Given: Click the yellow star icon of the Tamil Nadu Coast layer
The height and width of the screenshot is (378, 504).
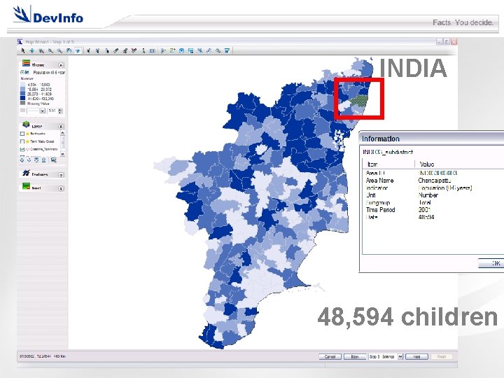Looking at the screenshot, I should point(27,141).
